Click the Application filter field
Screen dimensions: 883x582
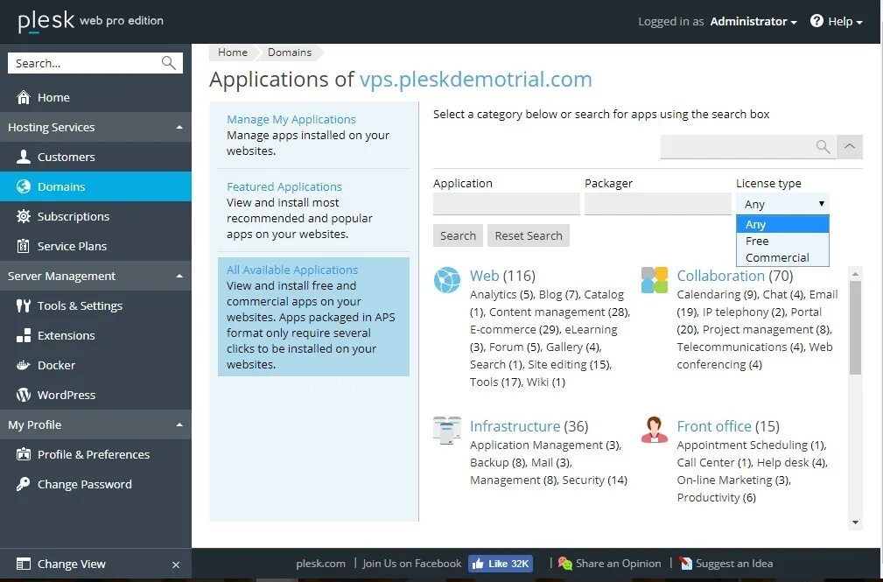coord(507,203)
